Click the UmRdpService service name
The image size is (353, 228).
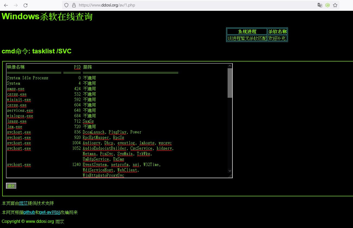96,159
